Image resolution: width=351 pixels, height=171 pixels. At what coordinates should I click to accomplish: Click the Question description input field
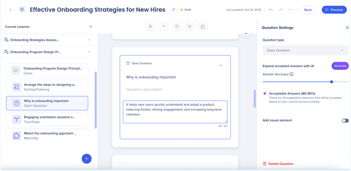[x=175, y=90]
